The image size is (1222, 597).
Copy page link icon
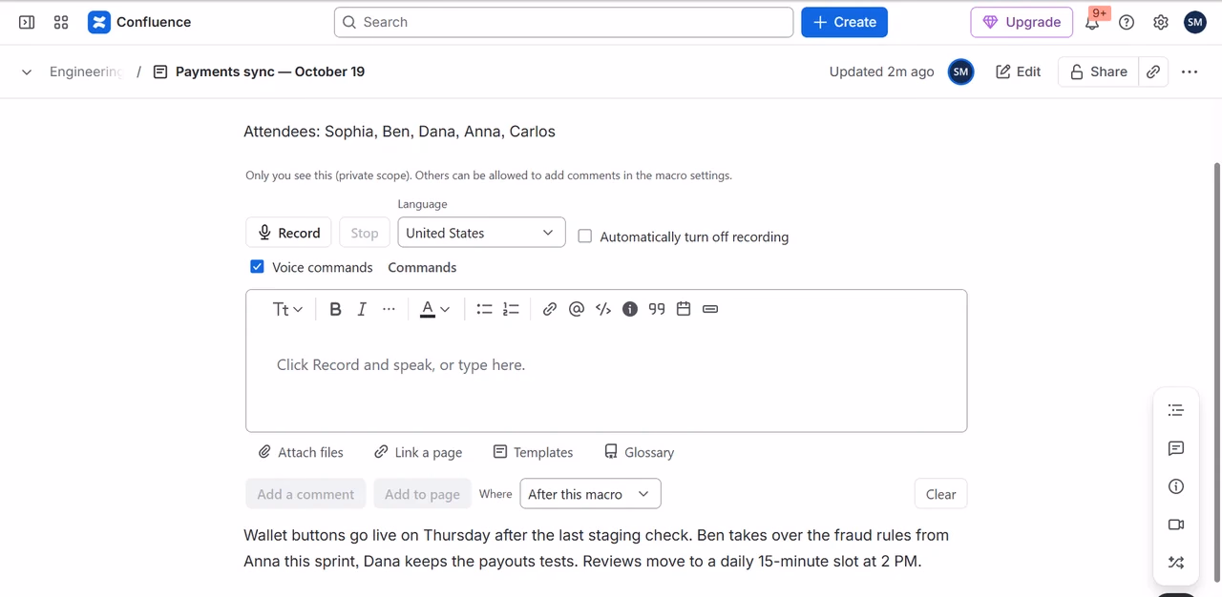1153,72
